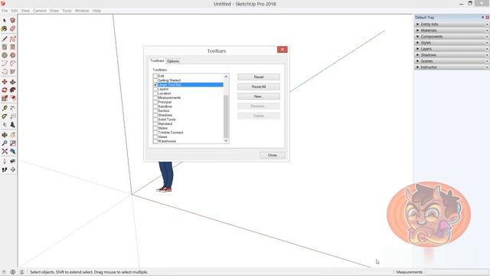
Task: Select the Arc tool
Action: click(5, 63)
